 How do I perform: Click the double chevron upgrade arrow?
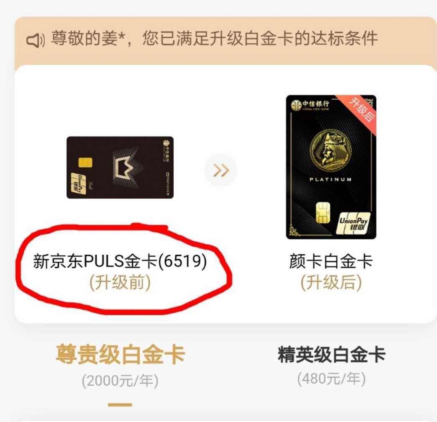221,170
